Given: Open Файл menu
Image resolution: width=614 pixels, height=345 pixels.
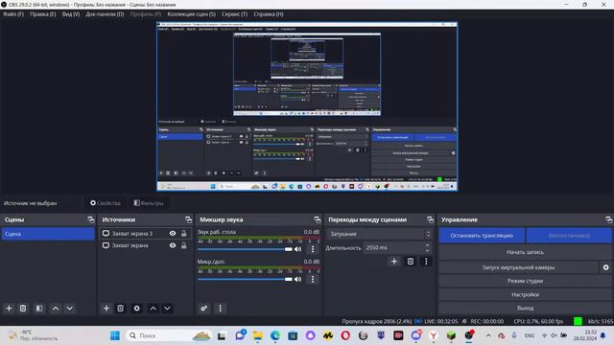Looking at the screenshot, I should pos(13,14).
